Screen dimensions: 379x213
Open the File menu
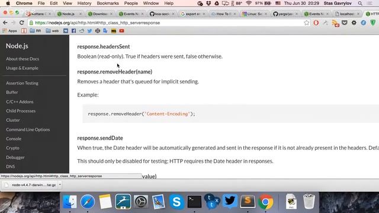(41, 4)
